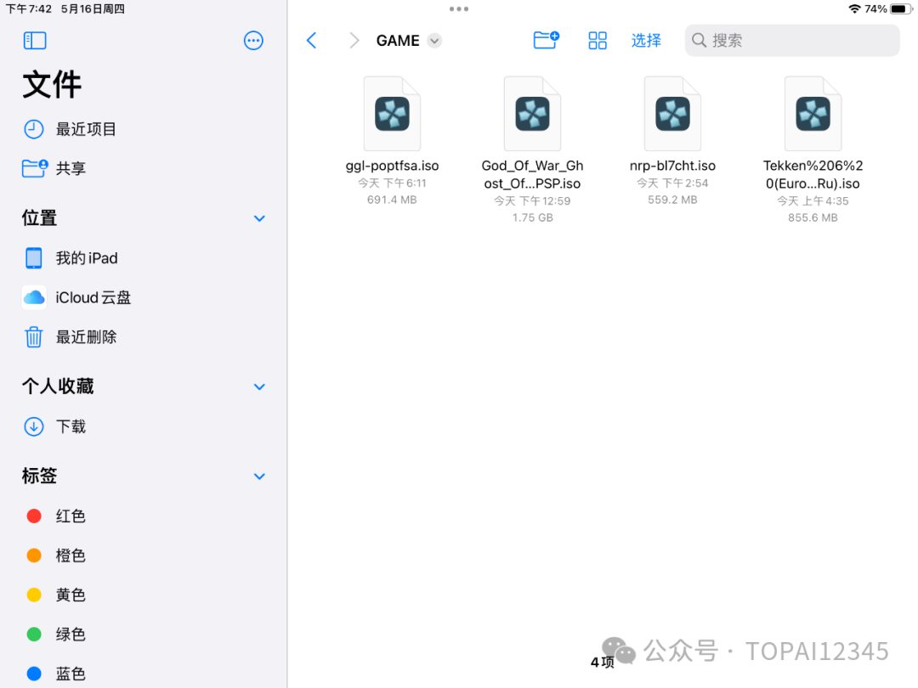
Task: Go forward with the right arrow
Action: coord(354,41)
